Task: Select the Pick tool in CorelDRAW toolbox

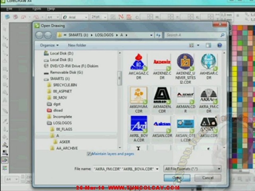Action: point(5,29)
